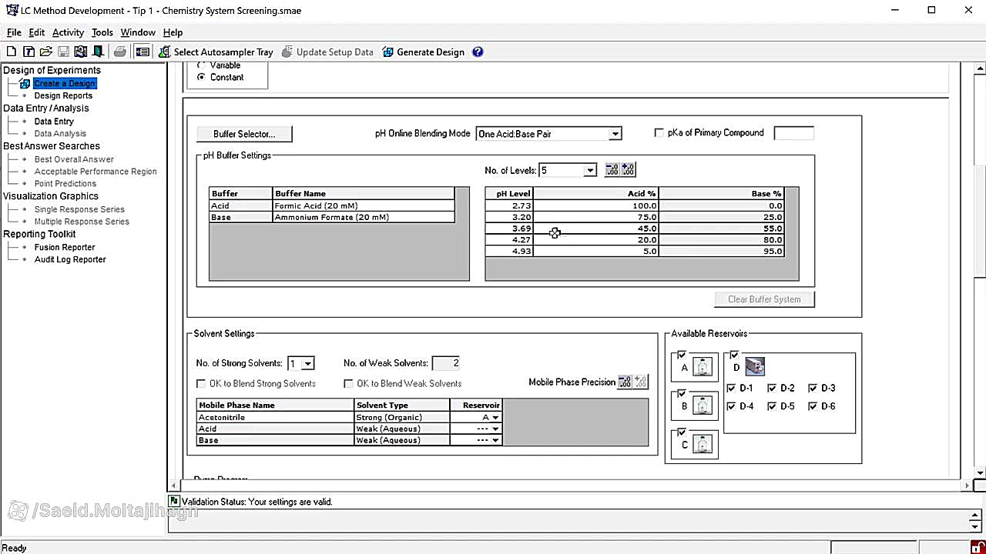This screenshot has width=986, height=554.
Task: Click the Buffer Selector button
Action: (243, 134)
